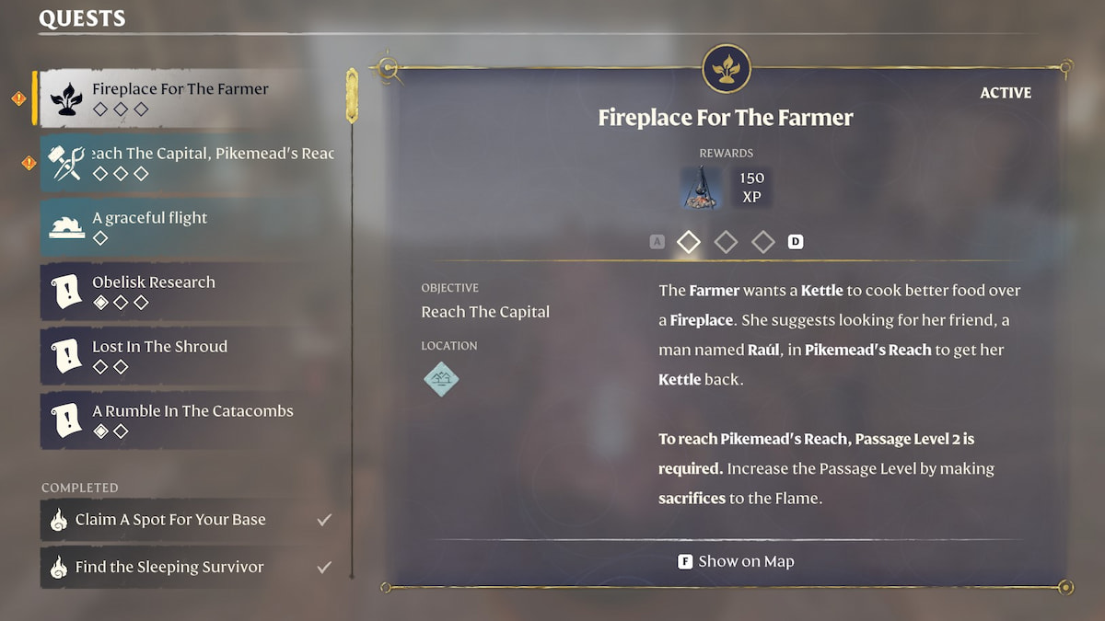Click the A Rumble In The Catacombs scroll icon
Viewport: 1105px width, 621px height.
[66, 420]
